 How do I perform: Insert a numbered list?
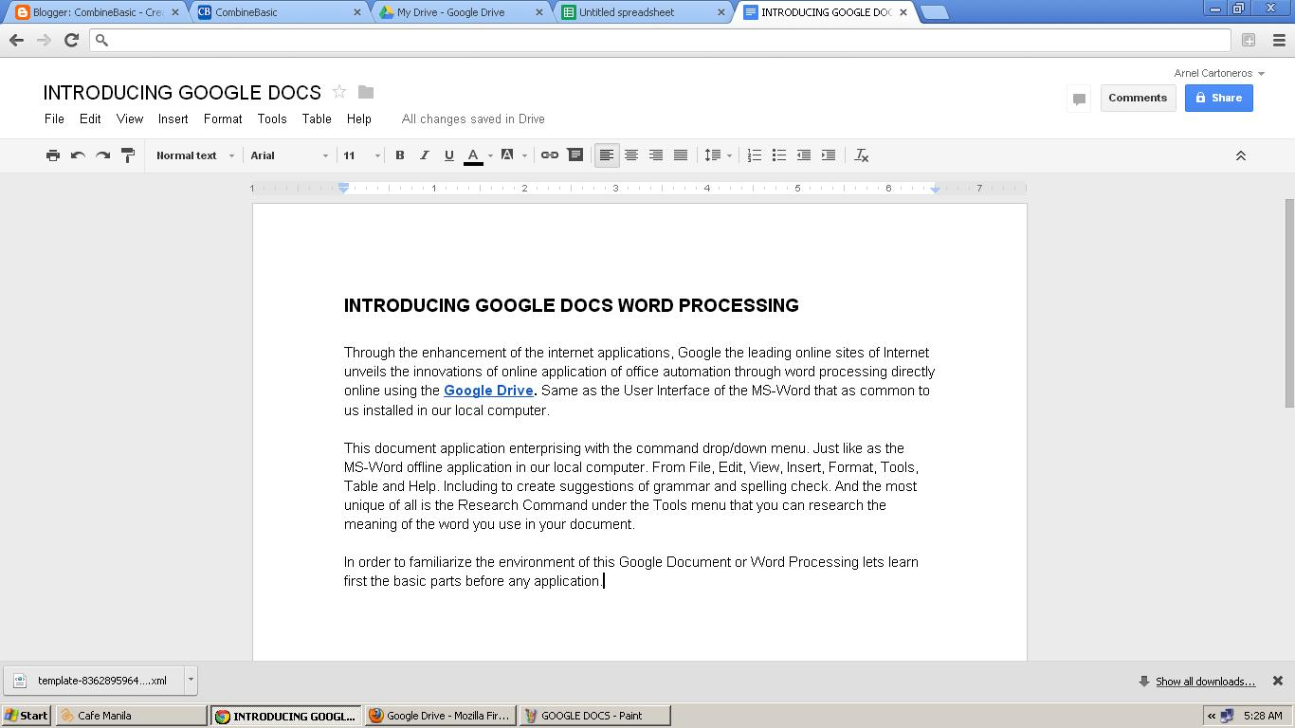click(x=755, y=155)
